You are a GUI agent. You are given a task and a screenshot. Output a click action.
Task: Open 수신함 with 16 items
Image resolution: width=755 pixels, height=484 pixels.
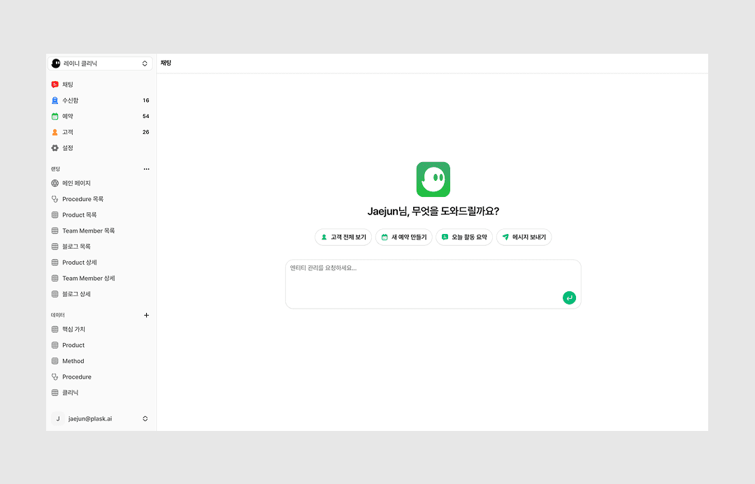(100, 101)
